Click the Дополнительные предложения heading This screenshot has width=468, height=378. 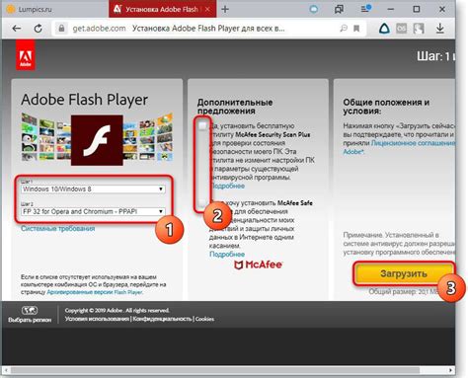235,107
